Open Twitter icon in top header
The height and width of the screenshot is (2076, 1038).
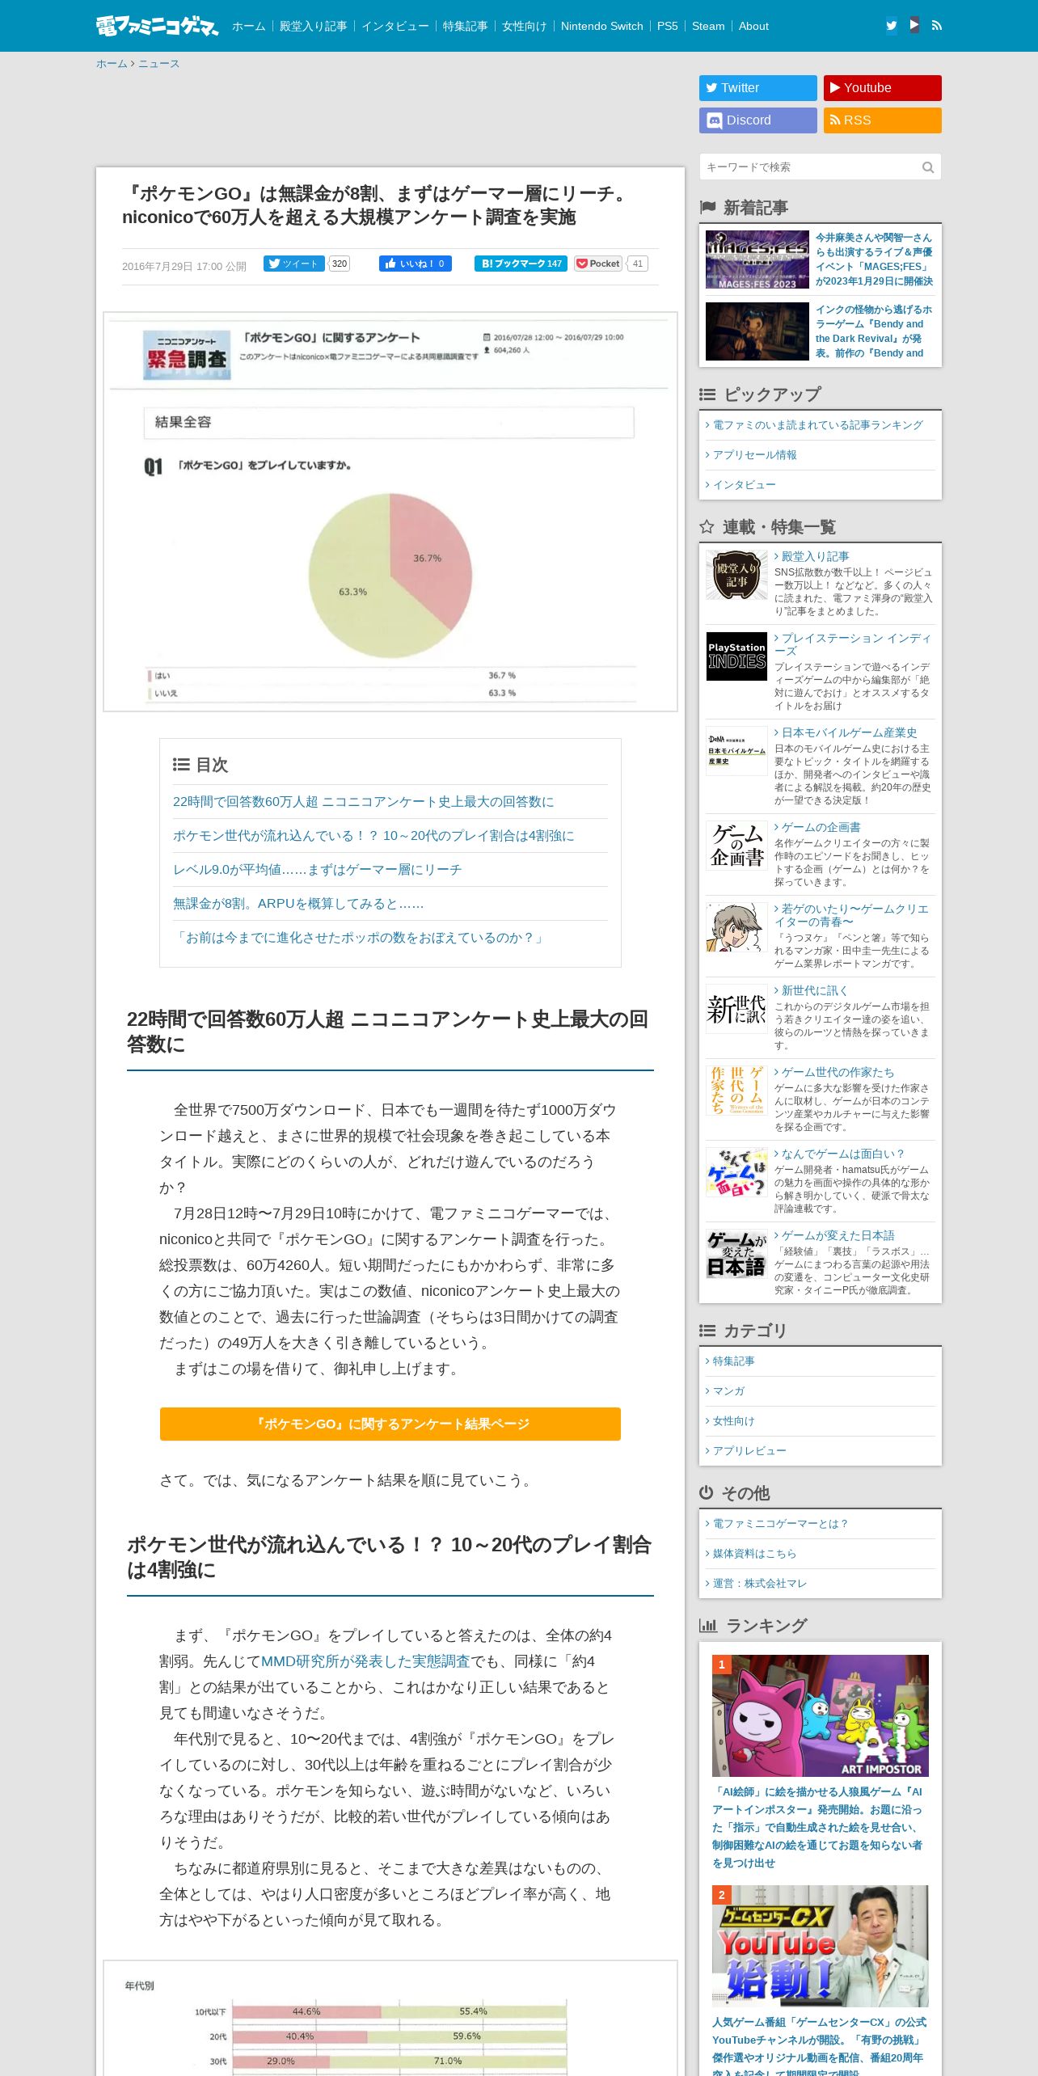(892, 25)
